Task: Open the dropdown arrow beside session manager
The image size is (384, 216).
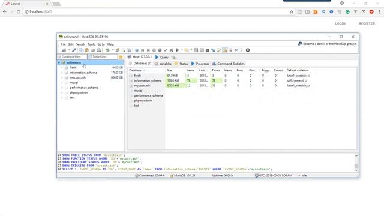Action: (69, 50)
